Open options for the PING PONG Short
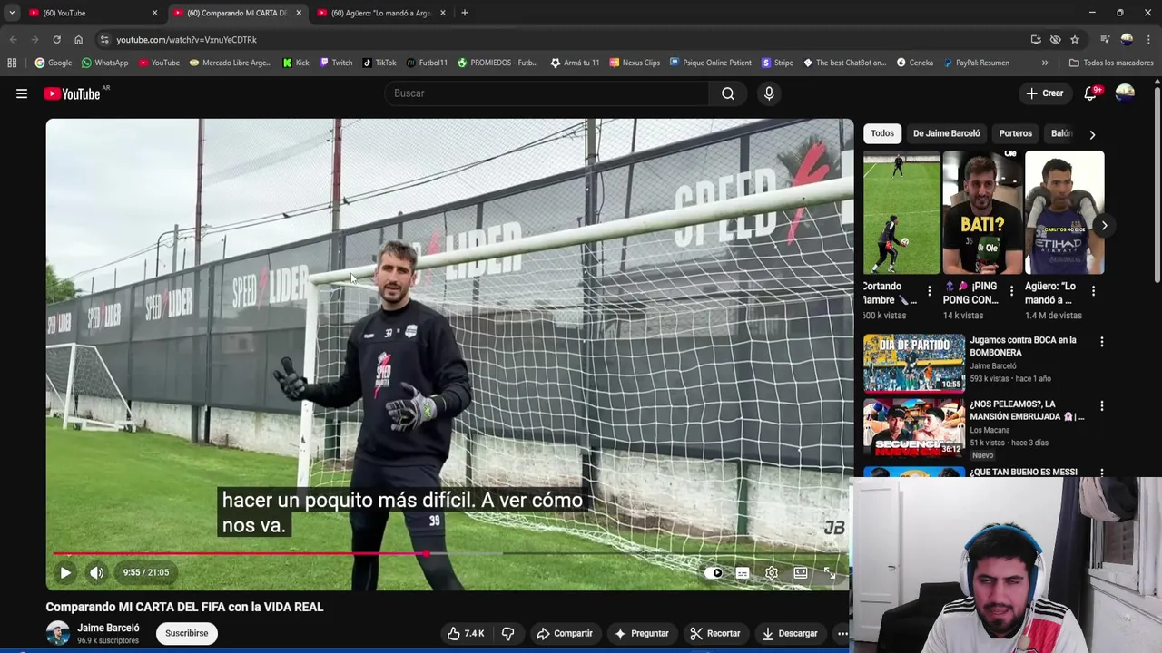Viewport: 1162px width, 653px height. pos(1011,291)
